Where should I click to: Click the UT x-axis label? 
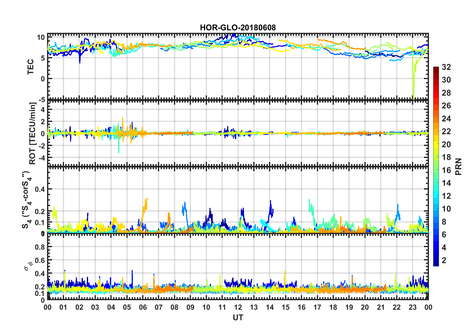pyautogui.click(x=238, y=317)
